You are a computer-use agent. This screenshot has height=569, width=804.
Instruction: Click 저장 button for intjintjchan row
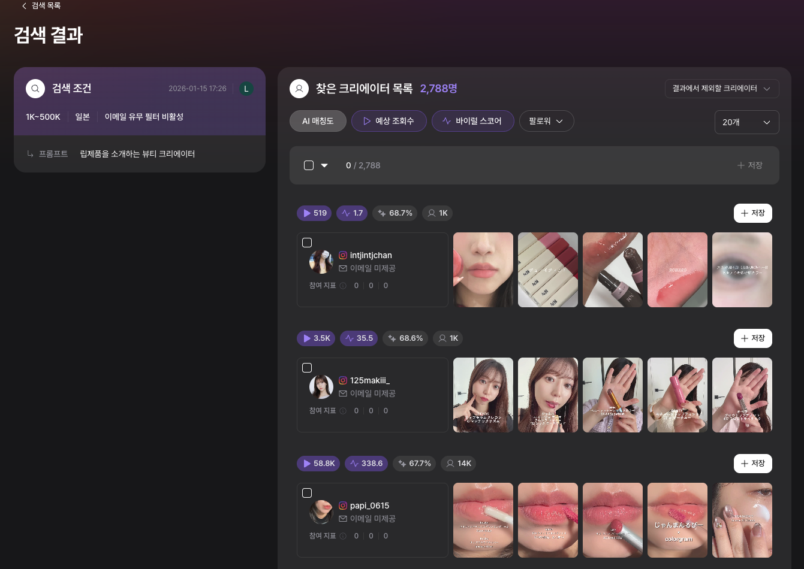tap(752, 213)
